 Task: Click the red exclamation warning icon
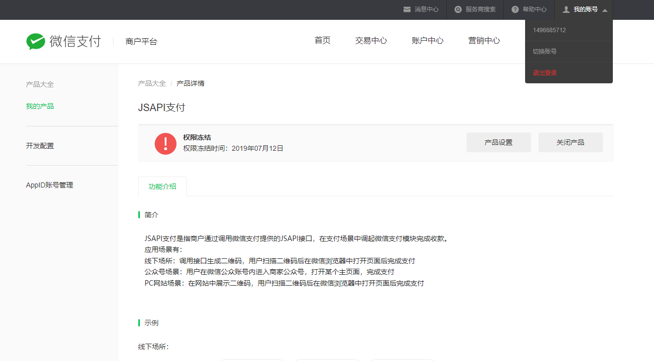click(166, 143)
